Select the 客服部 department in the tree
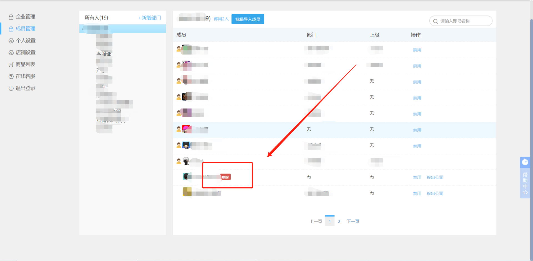 coord(104,54)
